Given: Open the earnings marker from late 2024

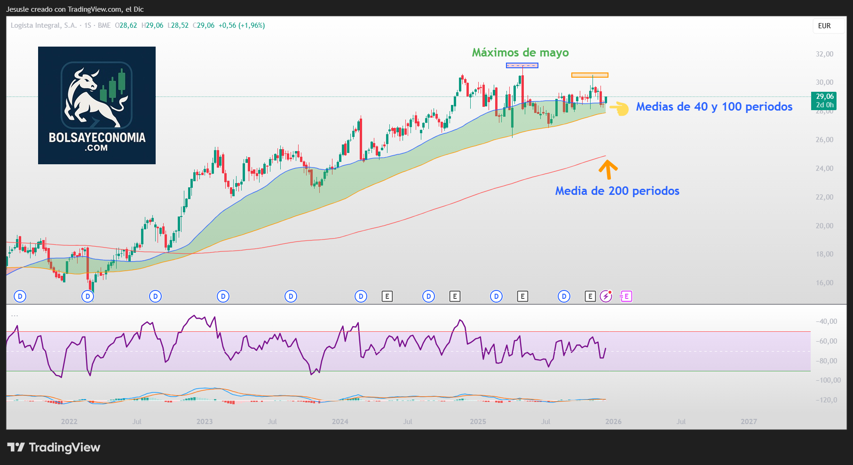Looking at the screenshot, I should click(454, 297).
